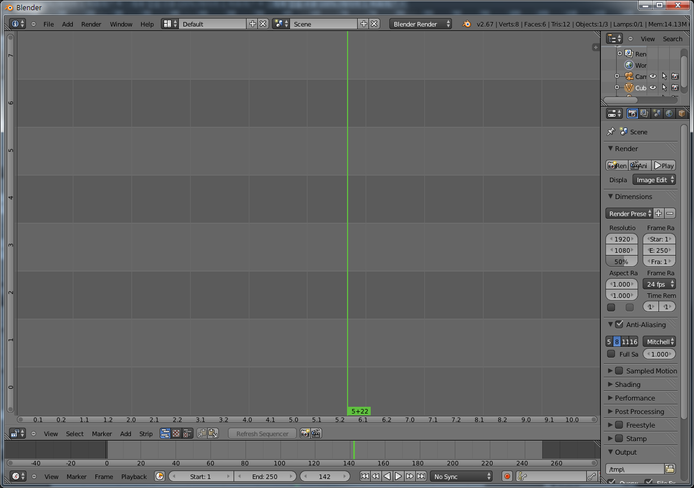Expand the Cube item in the Outliner
This screenshot has height=488, width=694.
617,87
